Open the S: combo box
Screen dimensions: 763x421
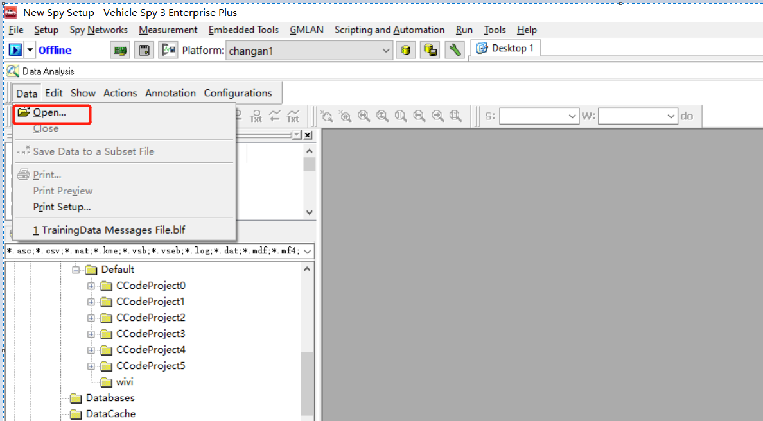(539, 116)
